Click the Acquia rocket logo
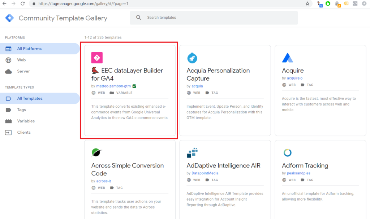 coord(192,58)
